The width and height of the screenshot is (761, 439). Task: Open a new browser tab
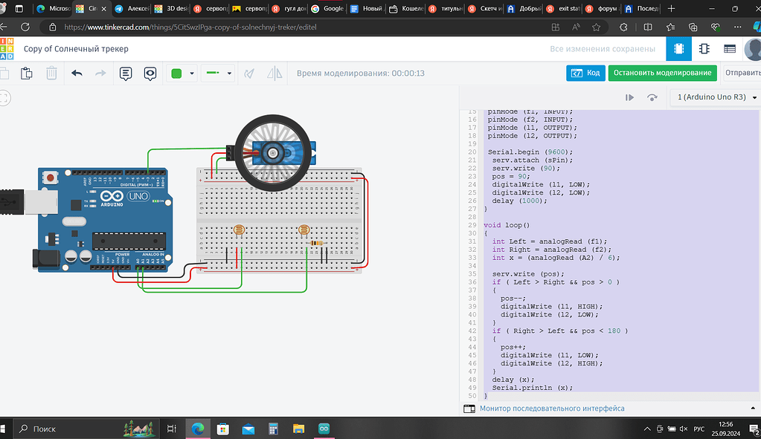tap(671, 9)
